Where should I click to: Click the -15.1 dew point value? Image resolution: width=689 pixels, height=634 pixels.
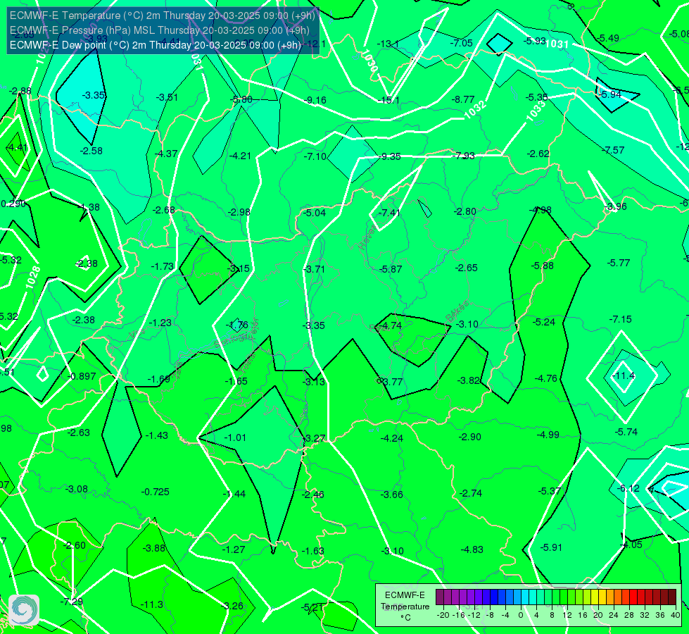[x=388, y=100]
